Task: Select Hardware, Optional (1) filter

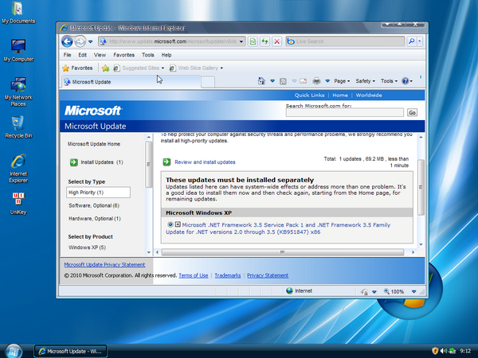Action: coord(95,219)
